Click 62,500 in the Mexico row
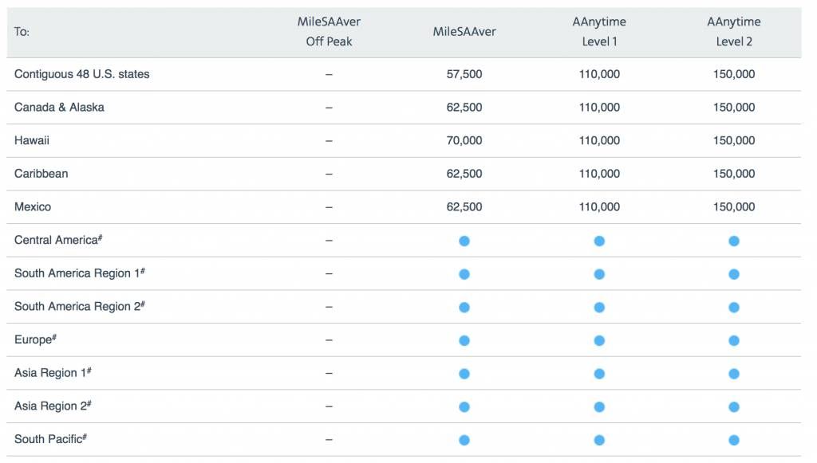The width and height of the screenshot is (817, 463). (464, 207)
